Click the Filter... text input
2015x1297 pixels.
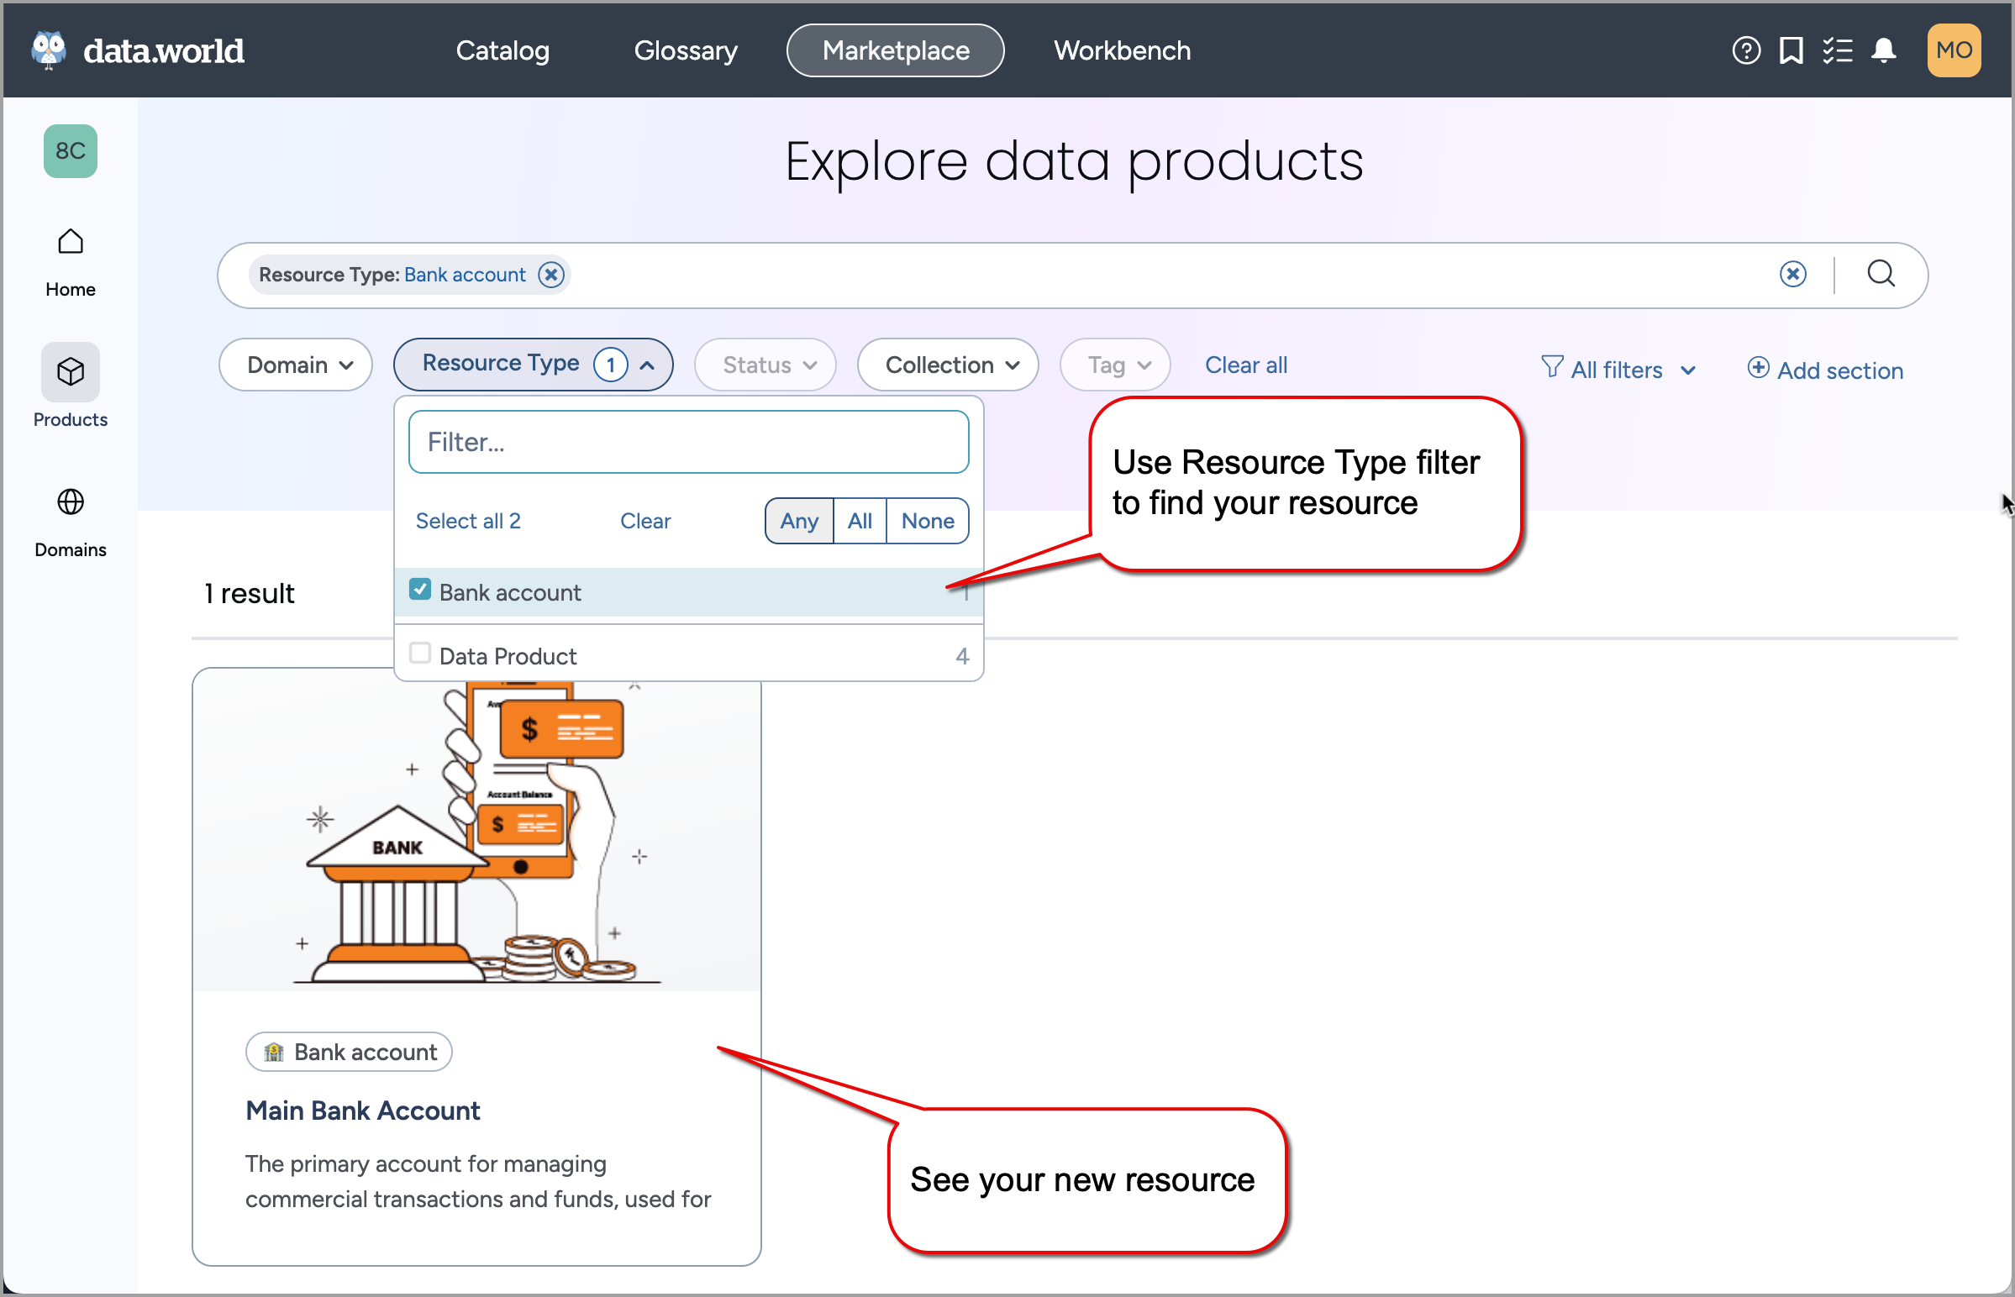coord(688,442)
